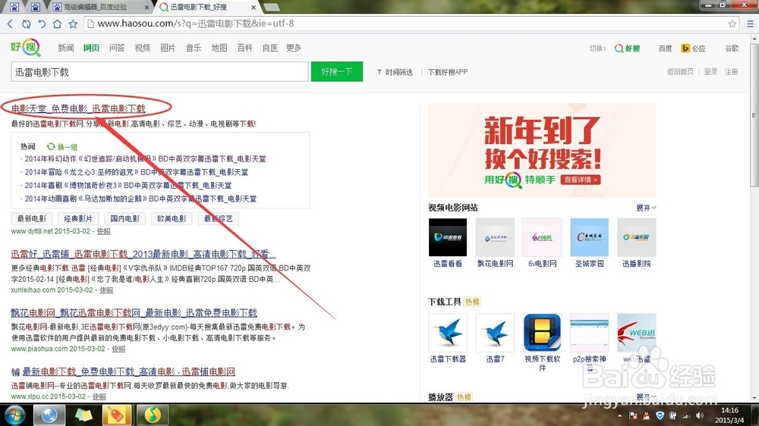Click the volume icon in system tray
The image size is (759, 426).
(700, 415)
